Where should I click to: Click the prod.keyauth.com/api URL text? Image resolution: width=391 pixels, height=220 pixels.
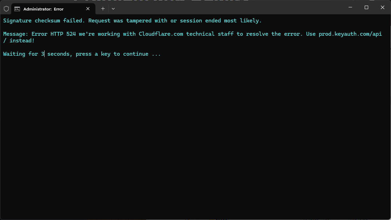(x=350, y=34)
